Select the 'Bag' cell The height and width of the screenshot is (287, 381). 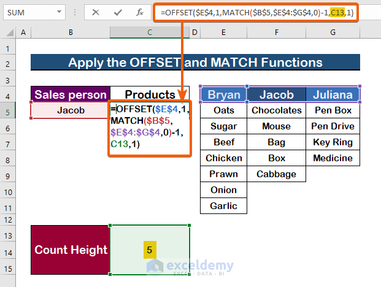click(277, 142)
